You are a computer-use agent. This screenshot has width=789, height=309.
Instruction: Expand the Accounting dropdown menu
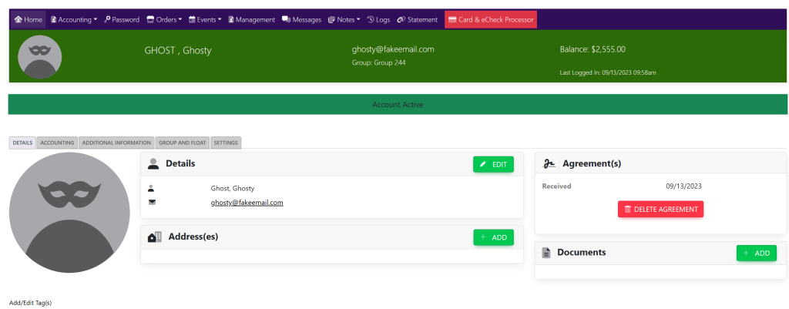[x=74, y=19]
